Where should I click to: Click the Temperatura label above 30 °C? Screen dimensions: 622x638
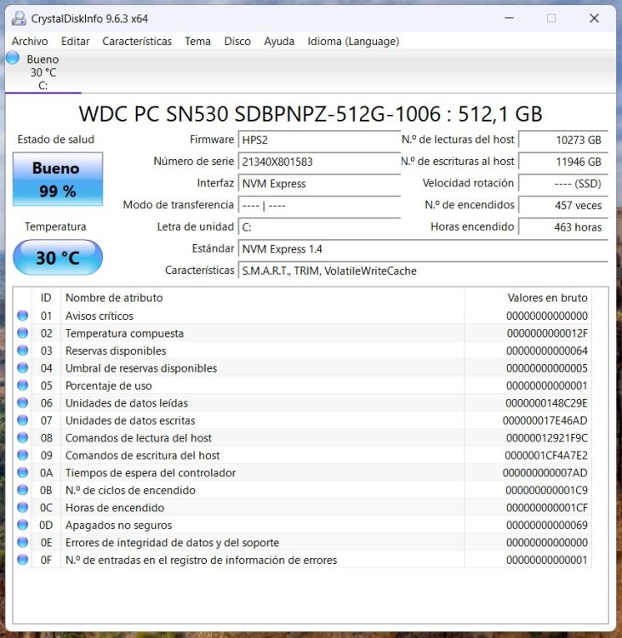(55, 226)
